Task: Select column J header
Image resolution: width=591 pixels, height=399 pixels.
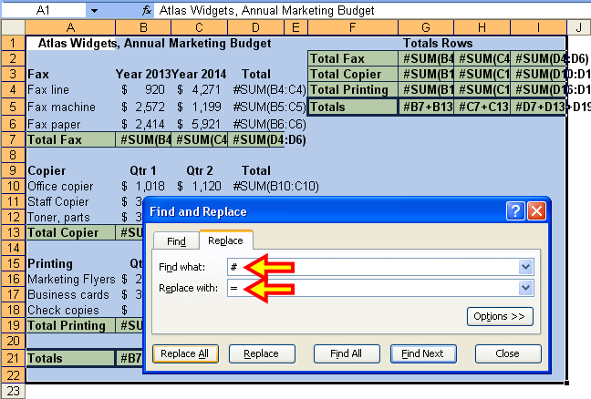Action: pyautogui.click(x=579, y=27)
